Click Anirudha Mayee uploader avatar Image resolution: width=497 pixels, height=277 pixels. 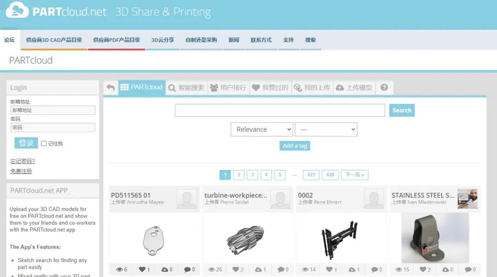coord(187,199)
